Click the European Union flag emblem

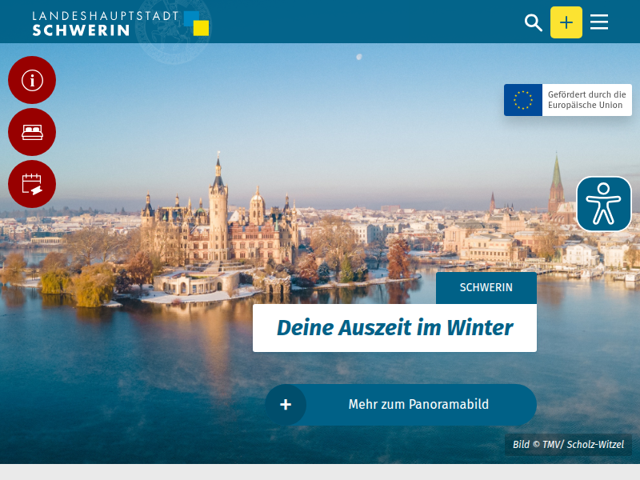tap(523, 100)
